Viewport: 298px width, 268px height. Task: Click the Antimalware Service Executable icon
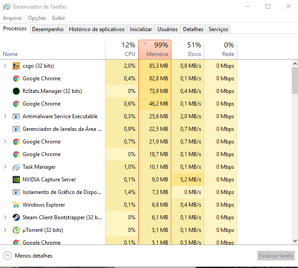coord(16,116)
